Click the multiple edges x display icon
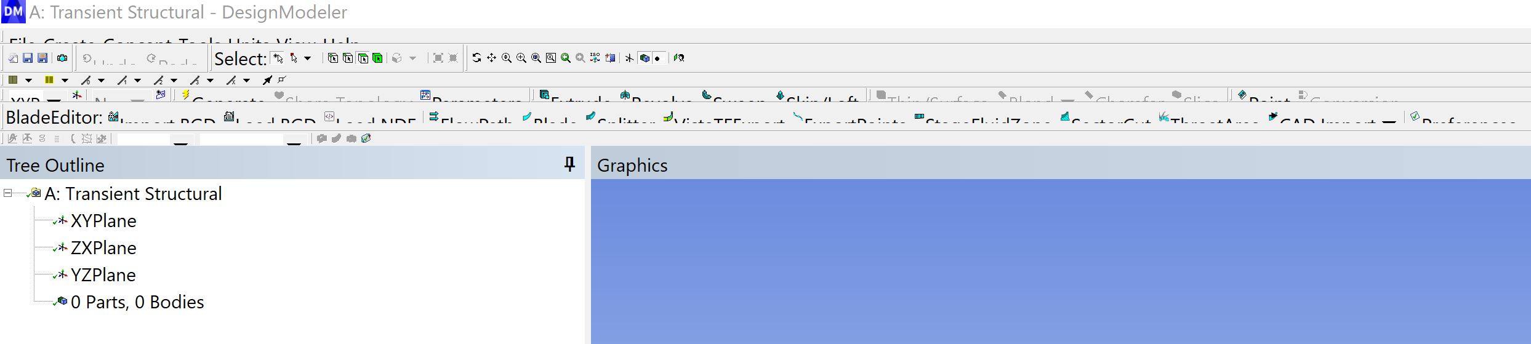The width and height of the screenshot is (1531, 344). click(231, 80)
